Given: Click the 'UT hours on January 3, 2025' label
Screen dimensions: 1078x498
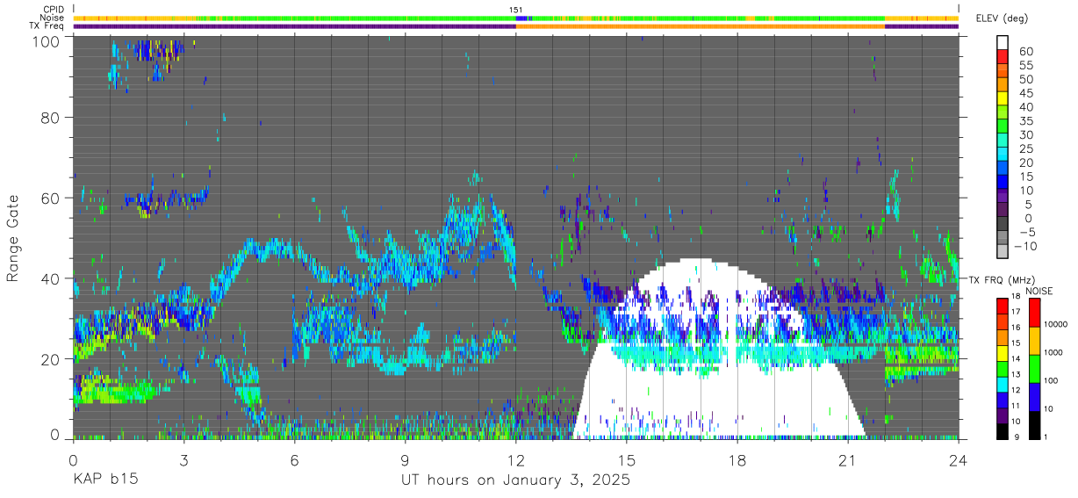Looking at the screenshot, I should point(515,480).
